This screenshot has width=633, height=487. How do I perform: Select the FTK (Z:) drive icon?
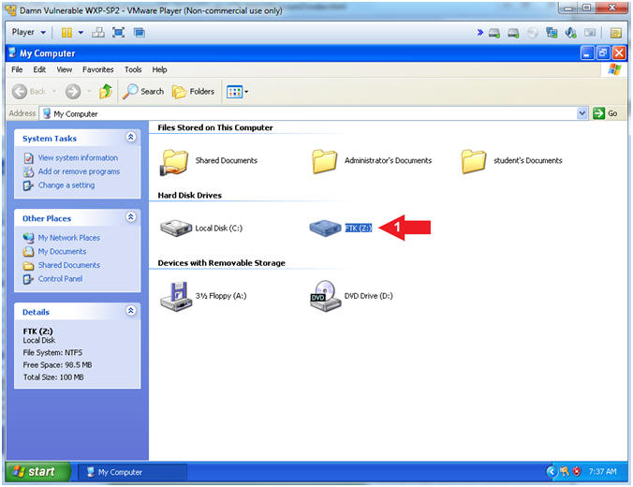[x=325, y=229]
